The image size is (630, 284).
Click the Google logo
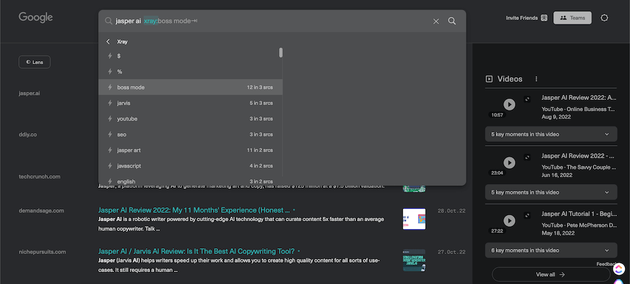point(36,18)
